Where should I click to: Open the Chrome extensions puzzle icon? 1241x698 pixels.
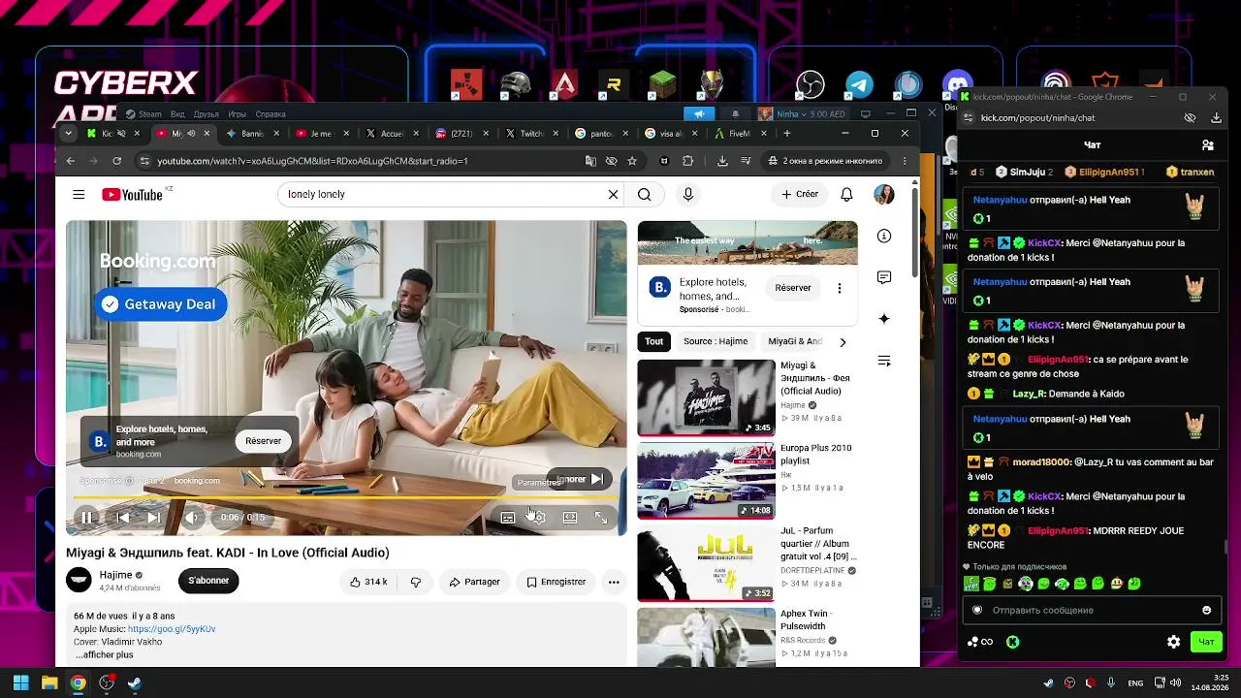pos(688,161)
